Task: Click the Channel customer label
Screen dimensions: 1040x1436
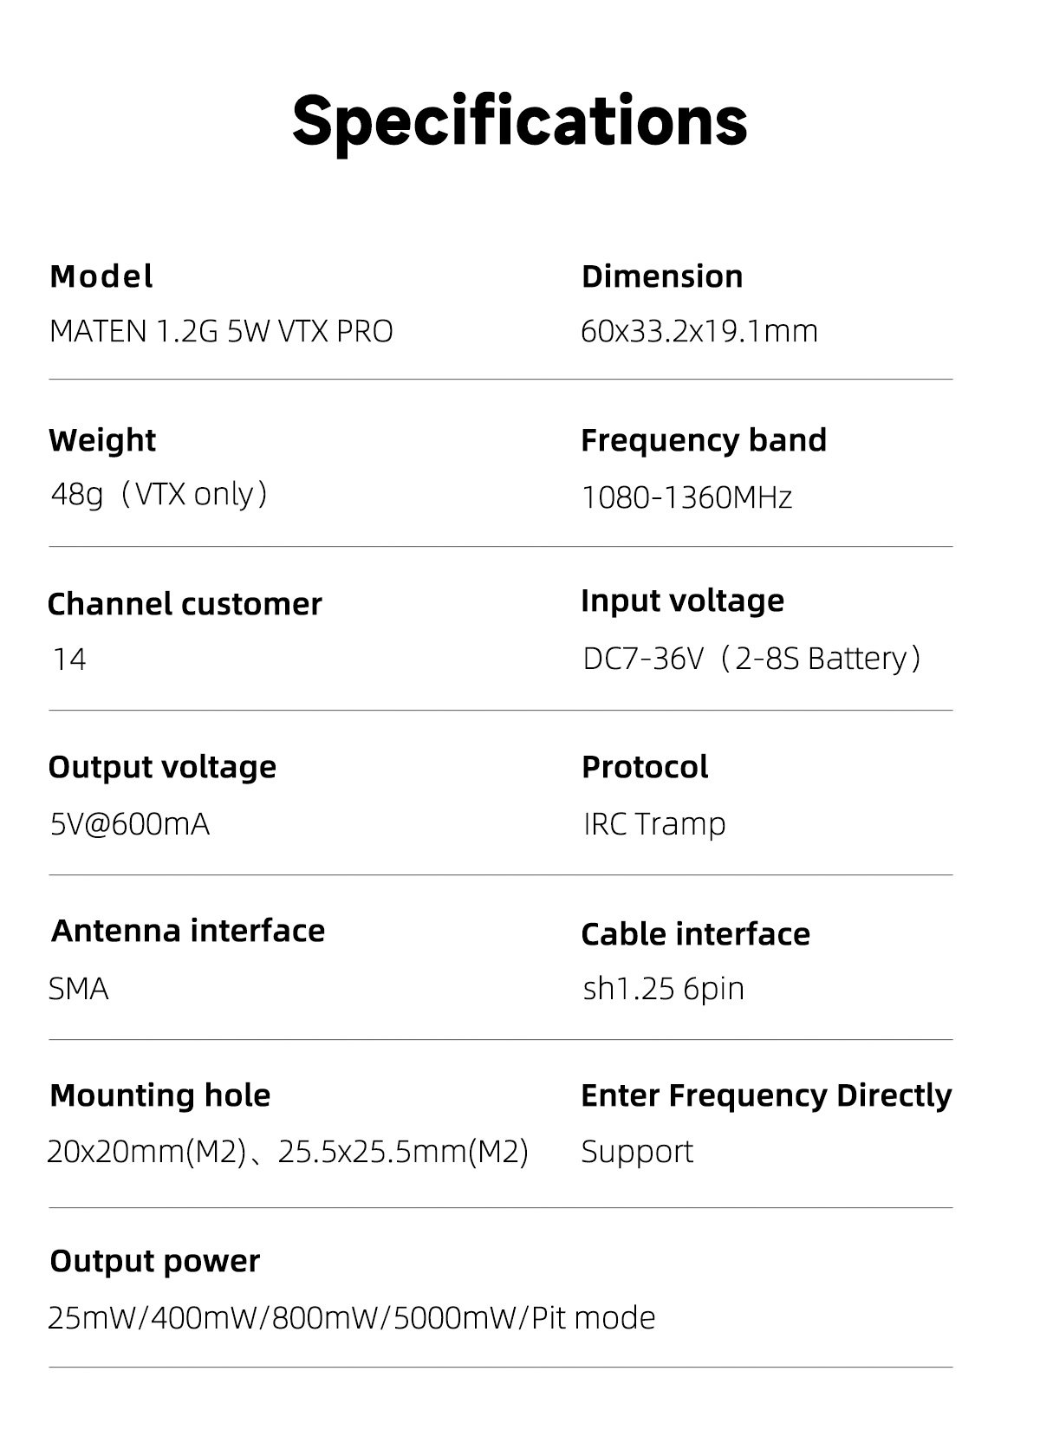Action: tap(185, 604)
